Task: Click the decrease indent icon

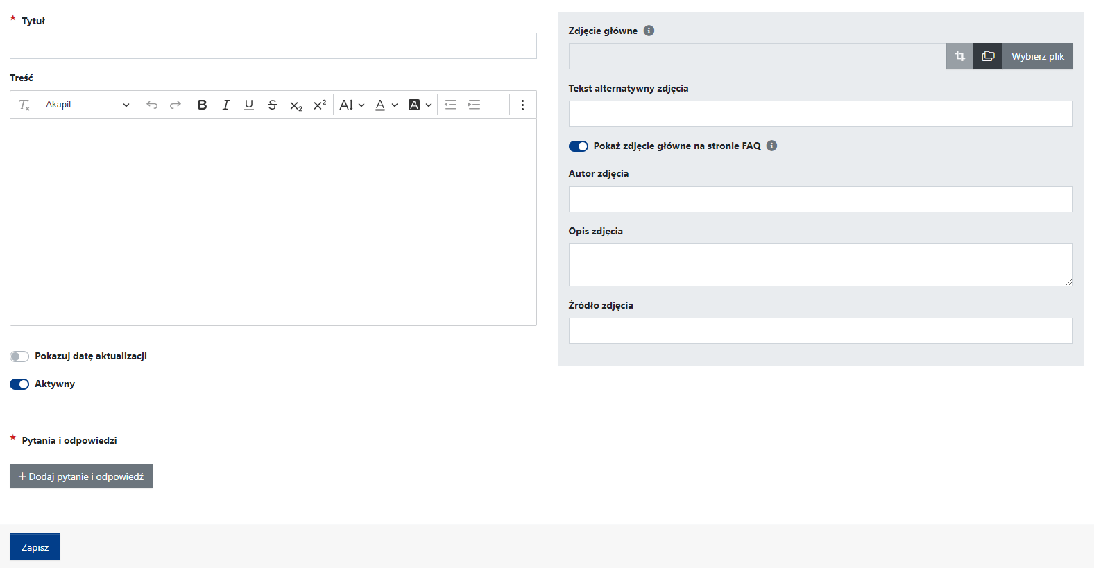Action: pos(451,105)
